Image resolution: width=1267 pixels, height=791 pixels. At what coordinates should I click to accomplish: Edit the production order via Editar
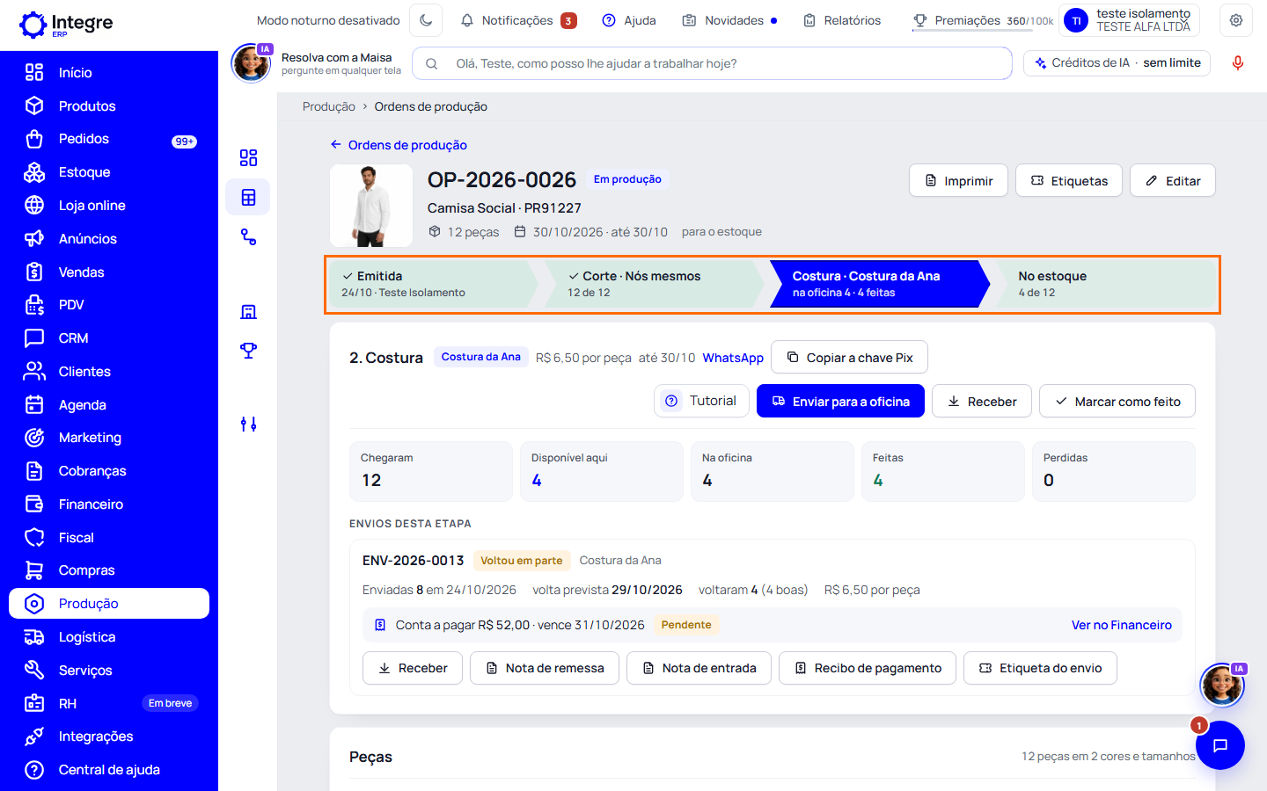coord(1173,180)
